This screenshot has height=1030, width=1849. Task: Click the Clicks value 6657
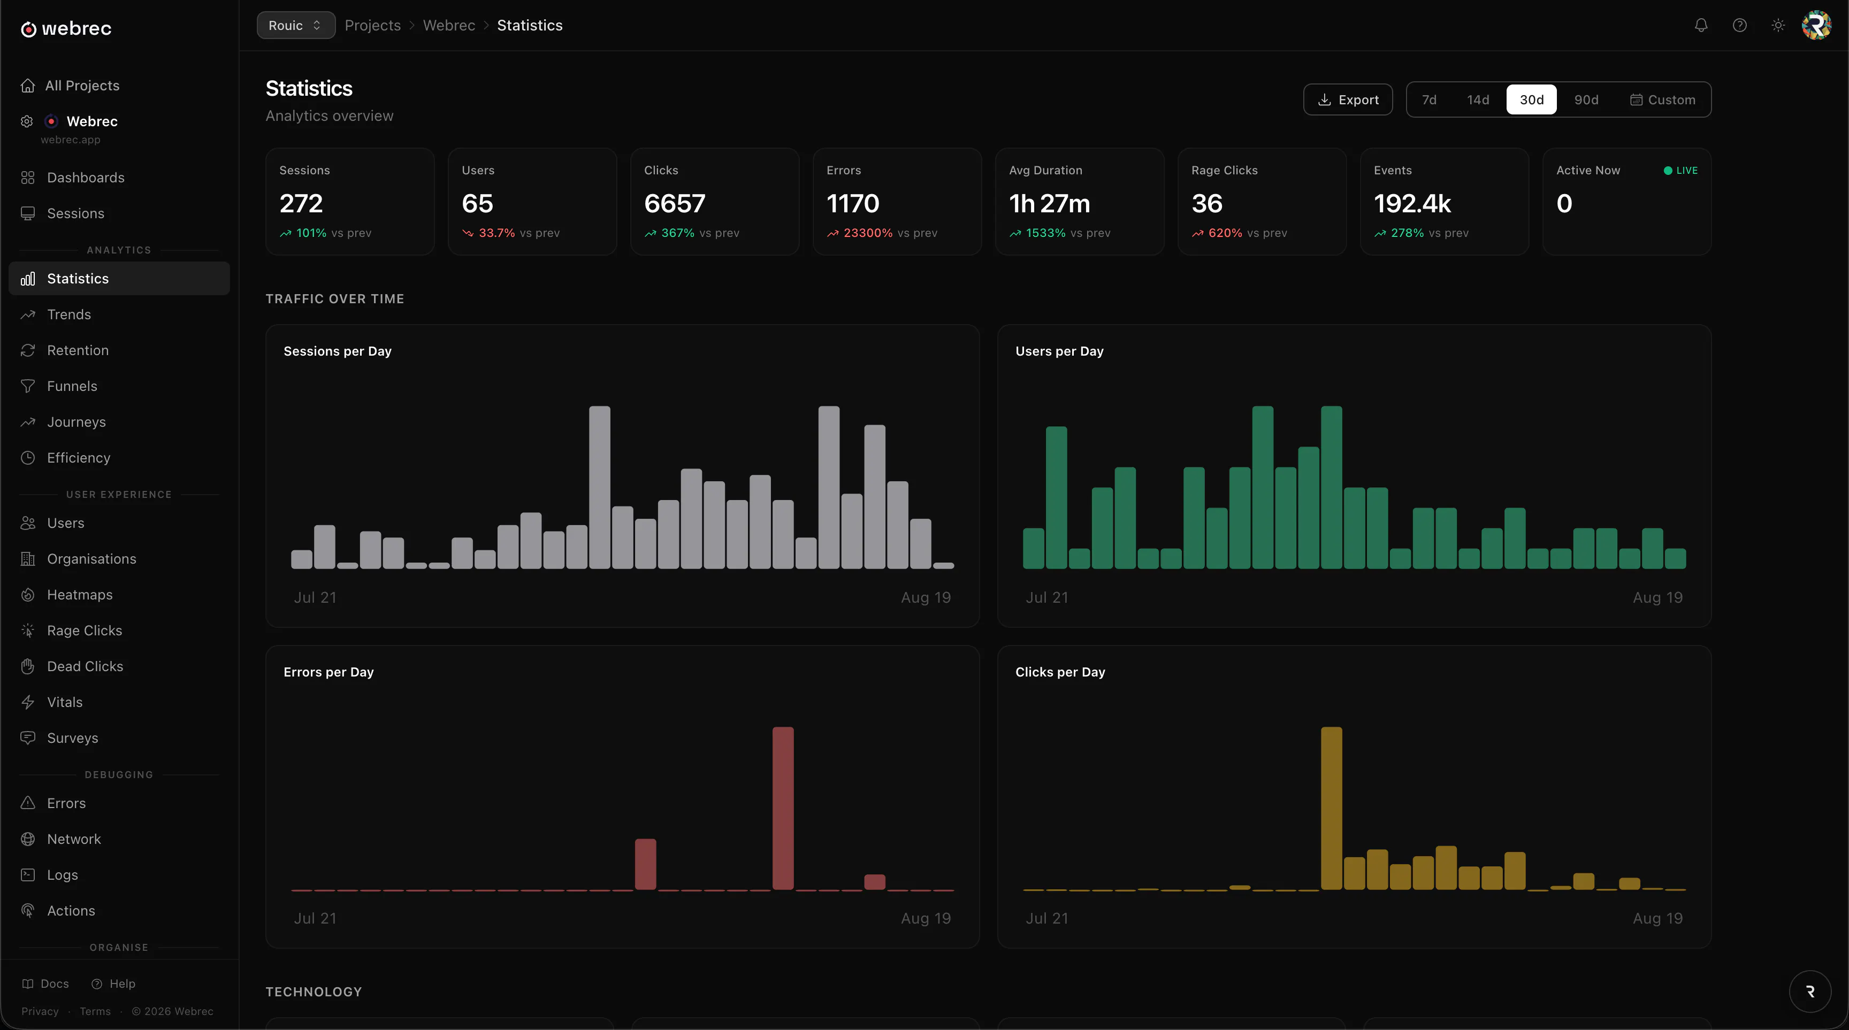tap(675, 204)
